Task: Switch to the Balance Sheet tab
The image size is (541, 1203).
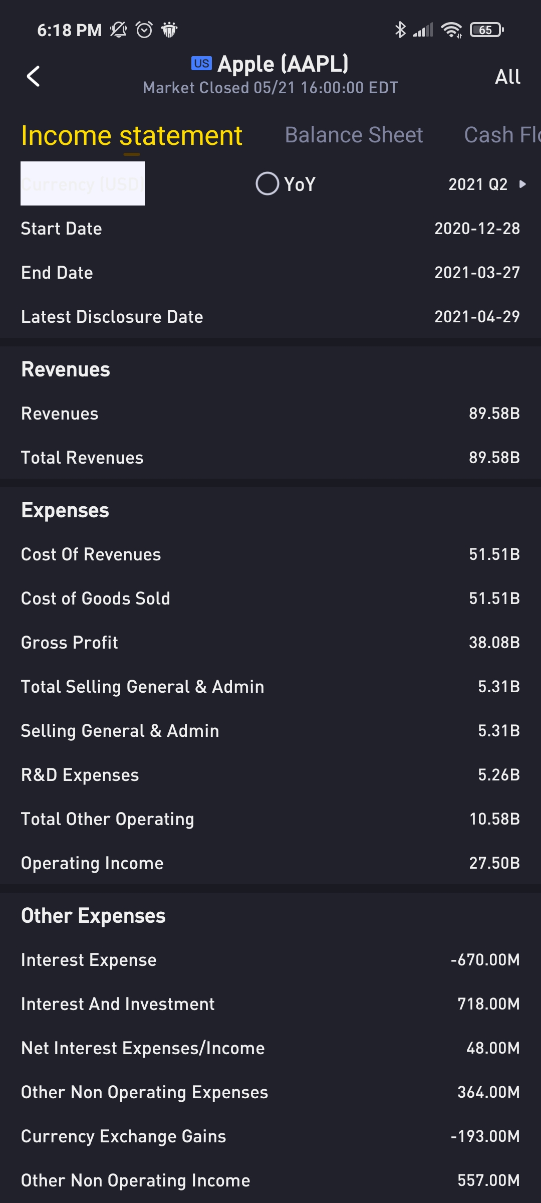Action: point(354,135)
